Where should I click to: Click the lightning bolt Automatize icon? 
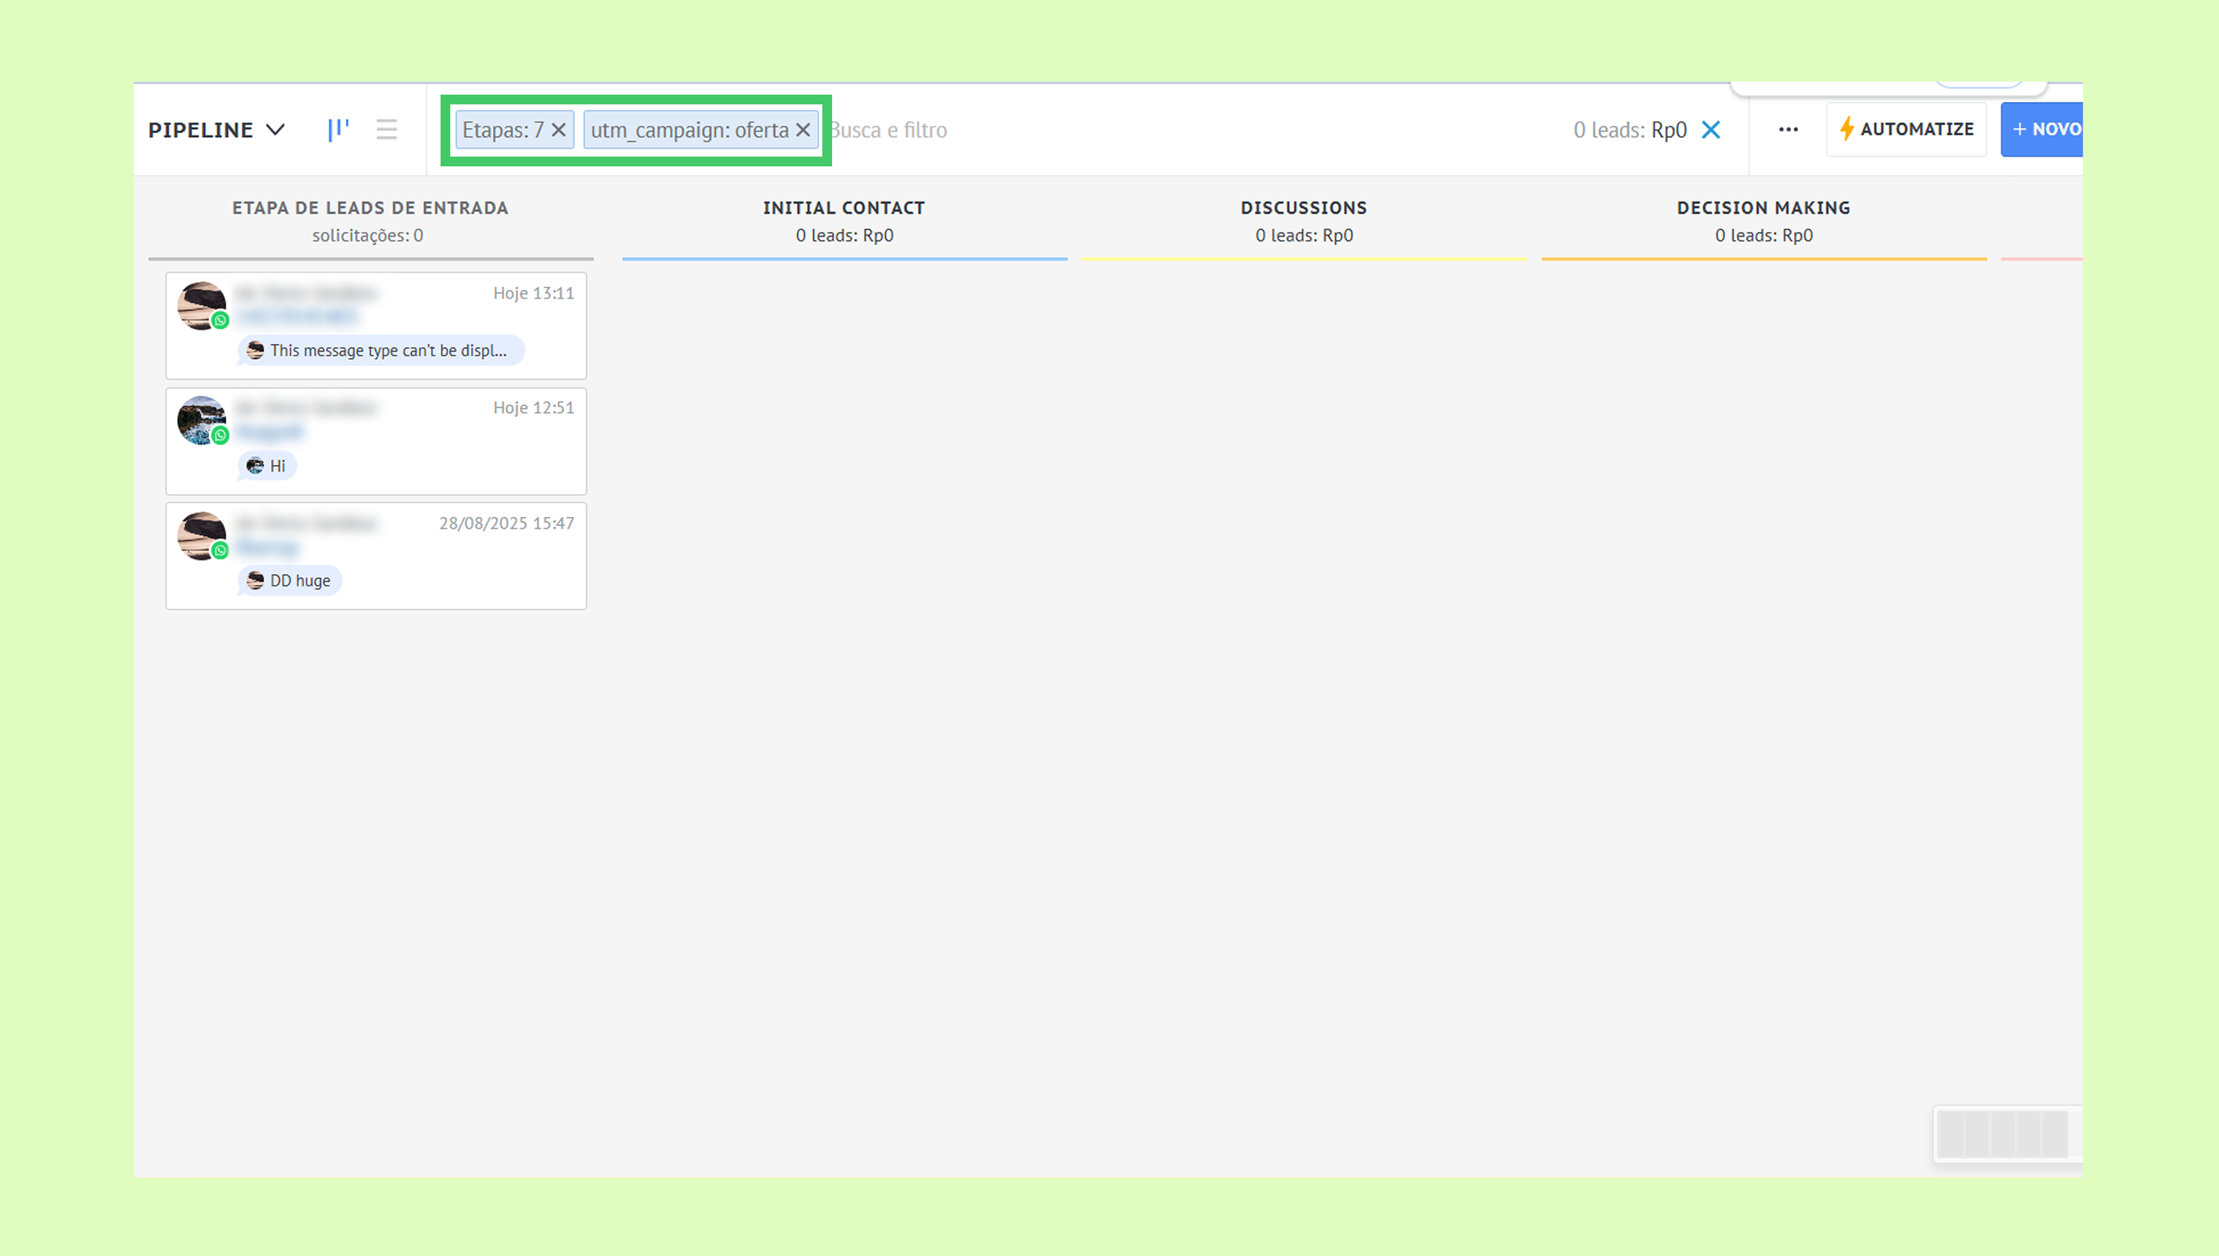point(1847,130)
